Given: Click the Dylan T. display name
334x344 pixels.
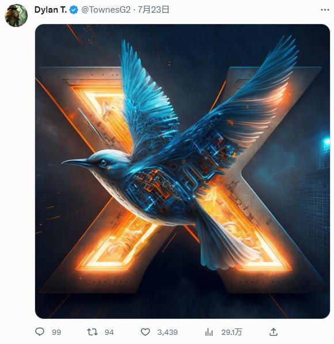Looking at the screenshot, I should pyautogui.click(x=51, y=10).
